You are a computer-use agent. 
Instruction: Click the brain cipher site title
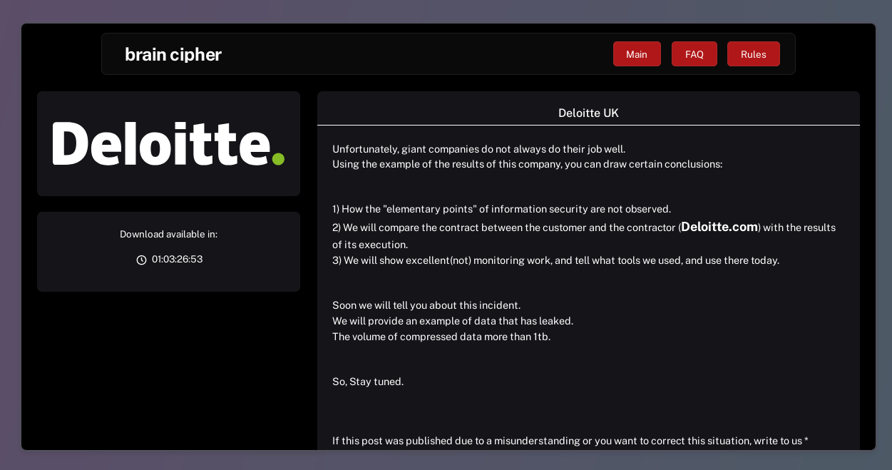[x=173, y=54]
